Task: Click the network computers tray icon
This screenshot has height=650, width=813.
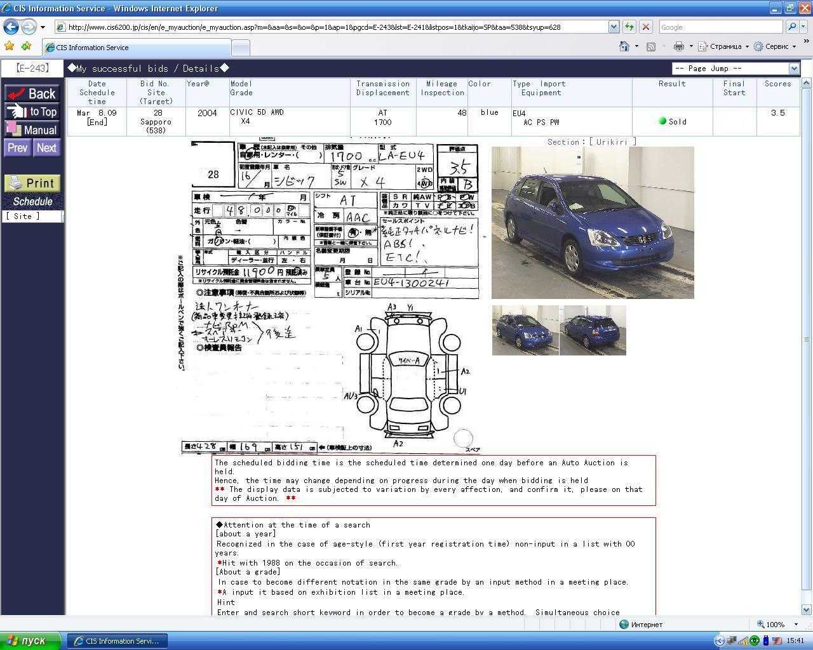Action: [x=732, y=641]
